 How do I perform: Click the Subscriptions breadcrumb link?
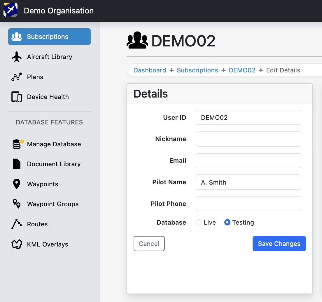[197, 70]
